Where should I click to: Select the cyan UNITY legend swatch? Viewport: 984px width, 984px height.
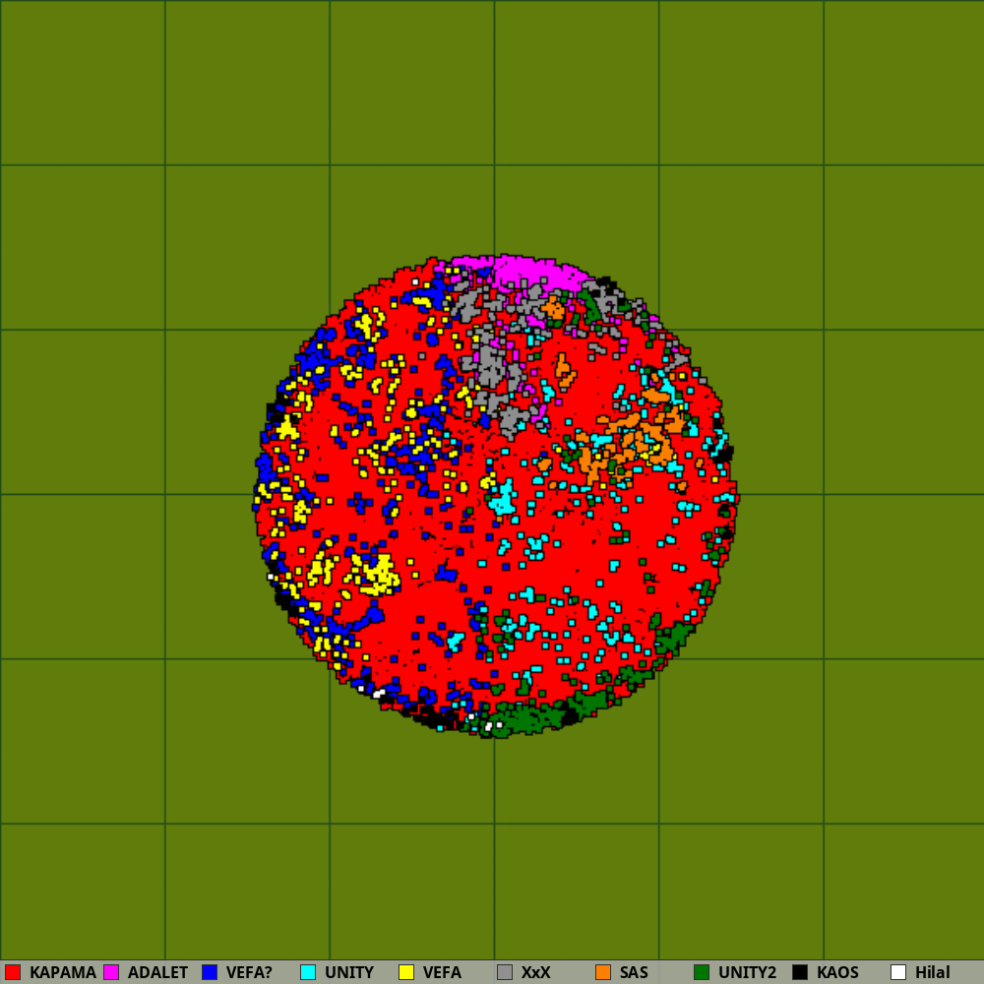[308, 972]
